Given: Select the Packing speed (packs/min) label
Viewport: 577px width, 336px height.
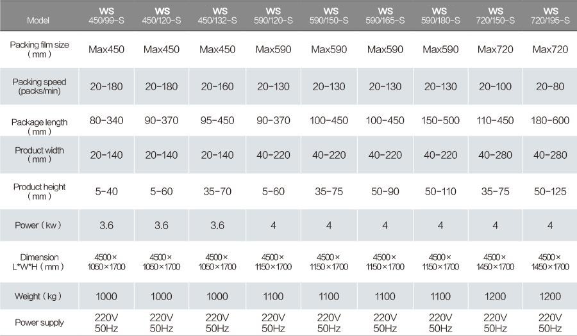Looking at the screenshot, I should 39,86.
